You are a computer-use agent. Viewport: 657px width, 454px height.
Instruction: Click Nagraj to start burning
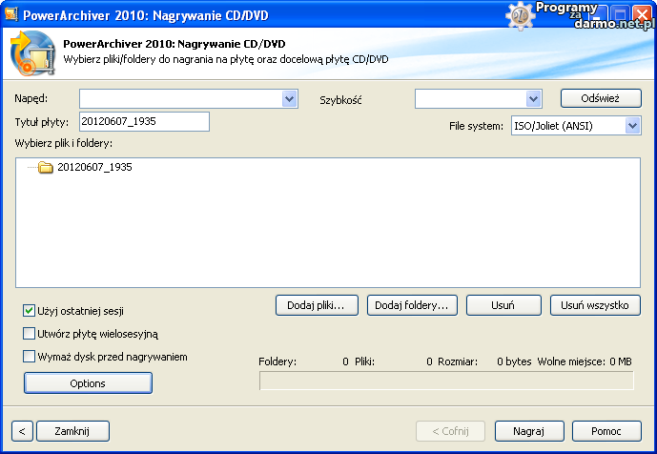click(529, 431)
